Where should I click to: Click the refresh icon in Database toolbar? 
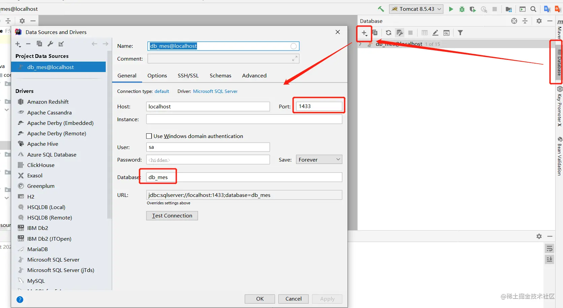pos(388,33)
